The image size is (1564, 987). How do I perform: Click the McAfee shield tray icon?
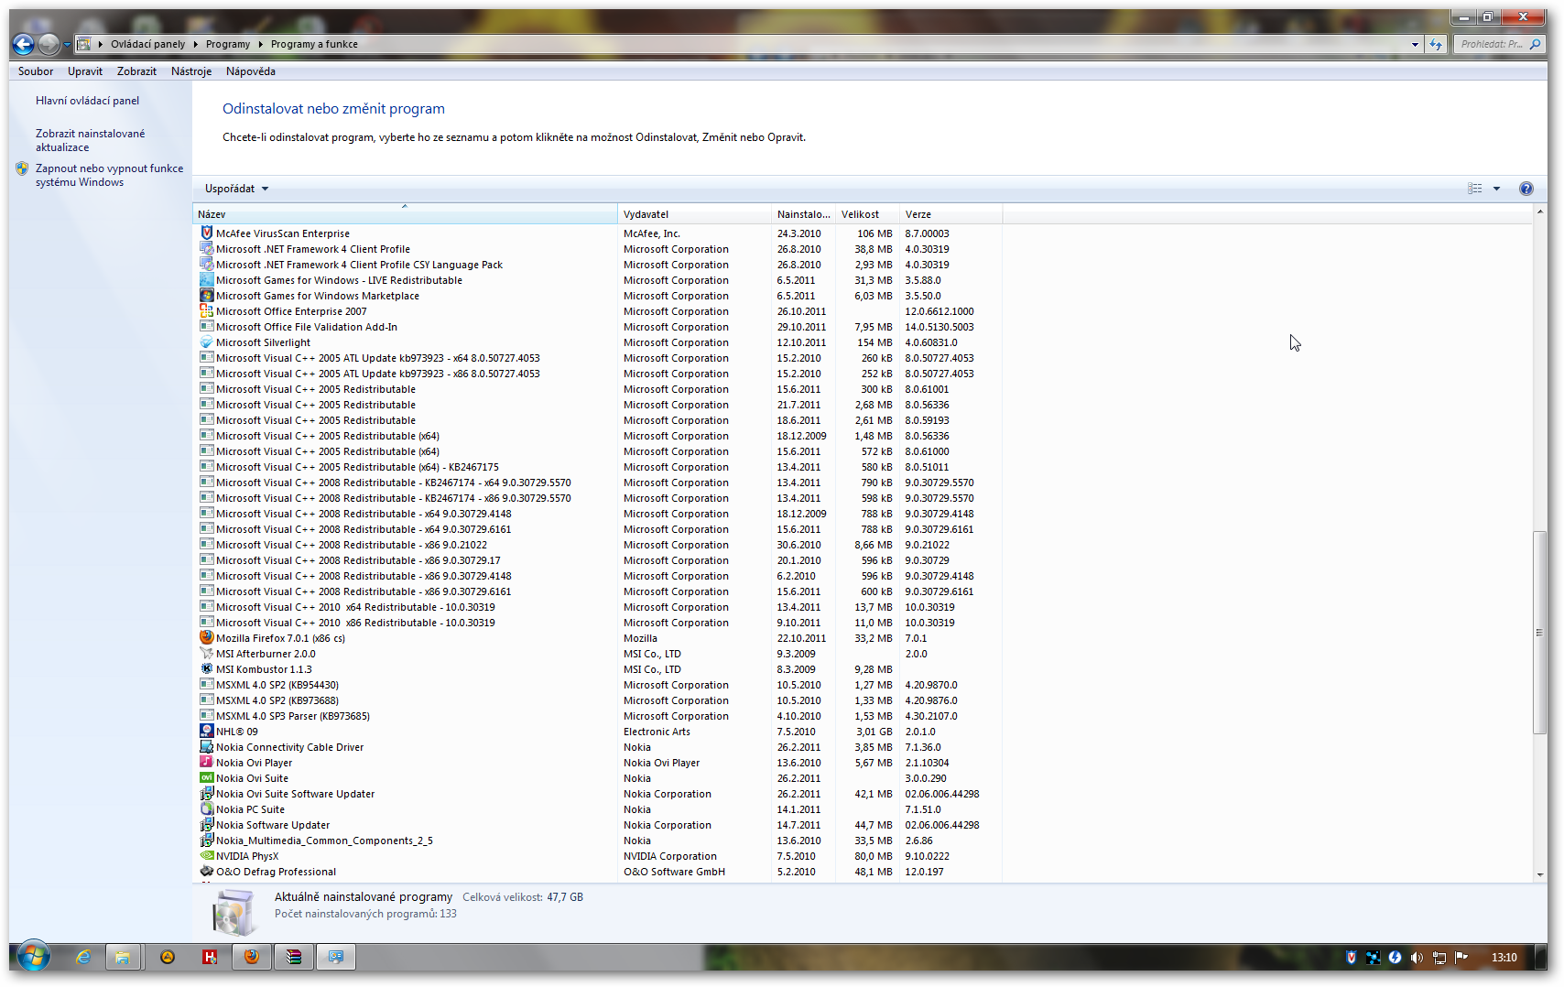pos(1351,958)
